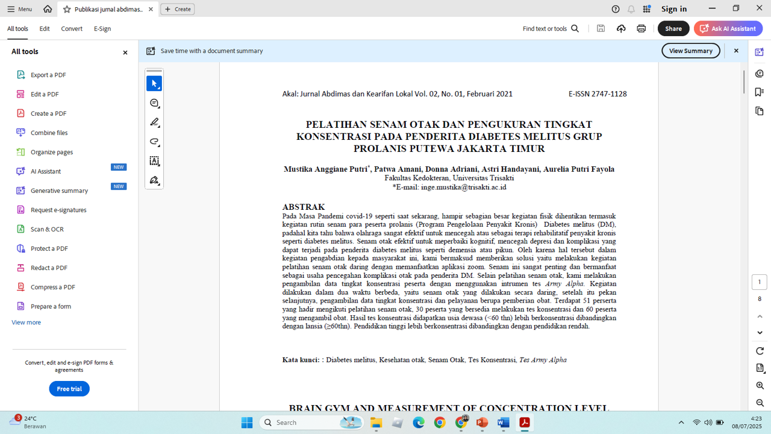The height and width of the screenshot is (434, 771).
Task: Go to previous page chevron up
Action: pyautogui.click(x=760, y=316)
